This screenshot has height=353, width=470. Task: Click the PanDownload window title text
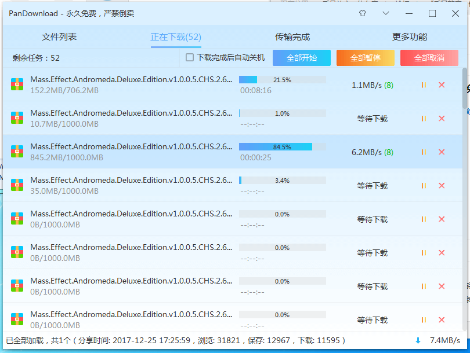[x=71, y=13]
